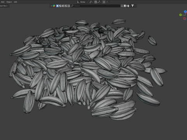Open the Add menu
The width and height of the screenshot is (187, 140).
tap(3, 2)
